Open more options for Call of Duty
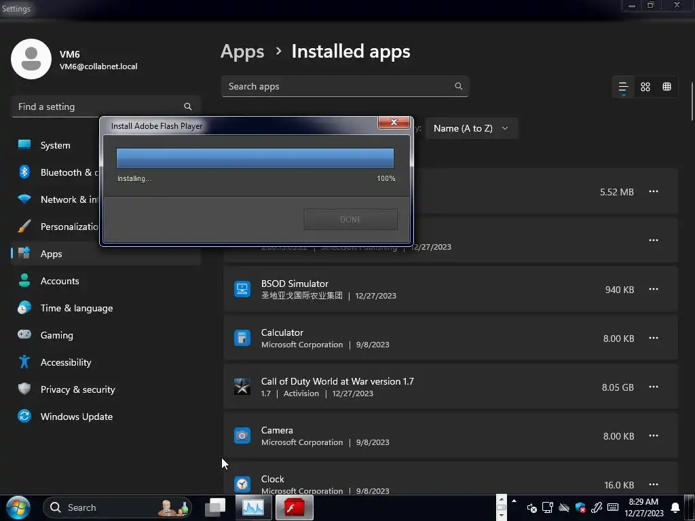The image size is (695, 521). pos(654,387)
